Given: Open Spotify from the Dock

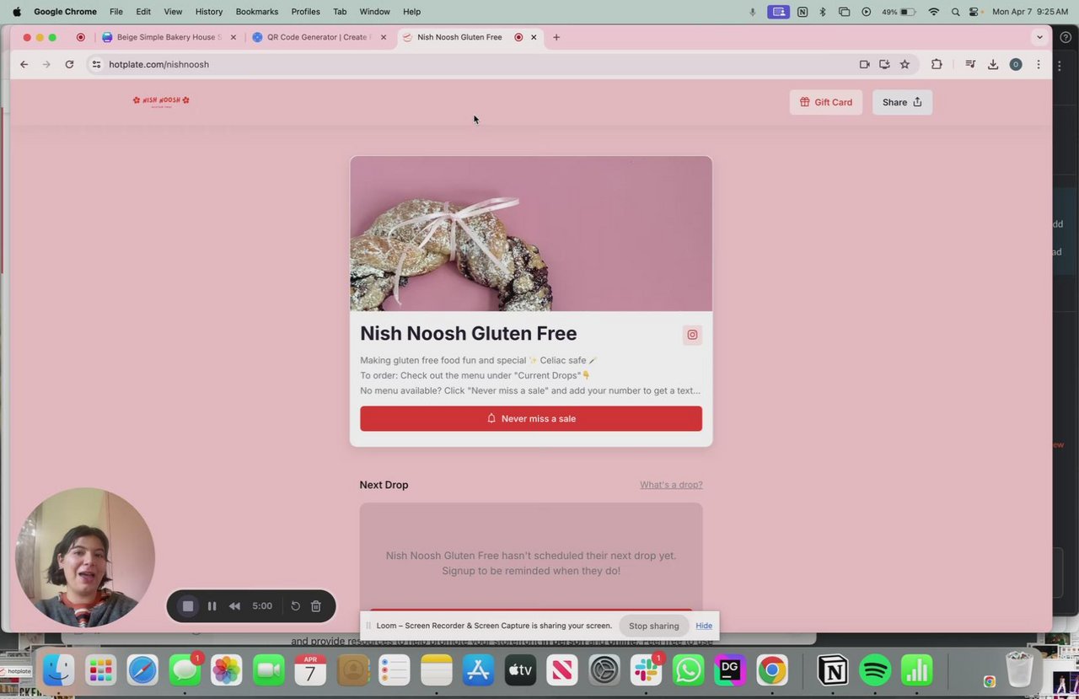Looking at the screenshot, I should [875, 670].
